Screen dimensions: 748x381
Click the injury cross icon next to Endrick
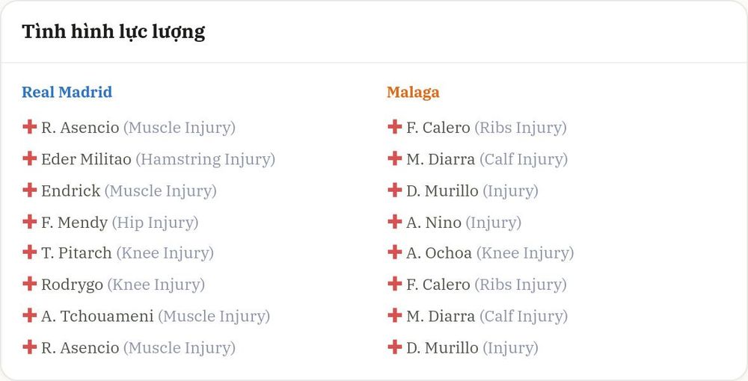pyautogui.click(x=30, y=190)
